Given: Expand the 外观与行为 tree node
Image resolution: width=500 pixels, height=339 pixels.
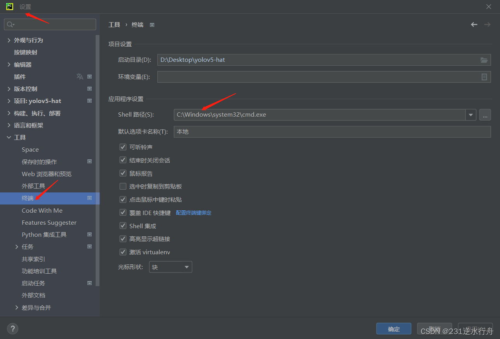Looking at the screenshot, I should [9, 40].
